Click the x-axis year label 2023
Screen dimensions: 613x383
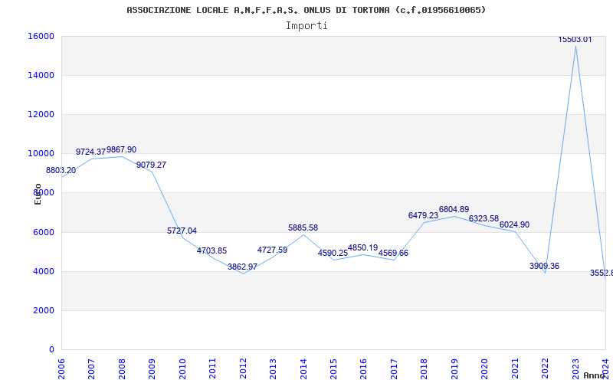(x=575, y=368)
